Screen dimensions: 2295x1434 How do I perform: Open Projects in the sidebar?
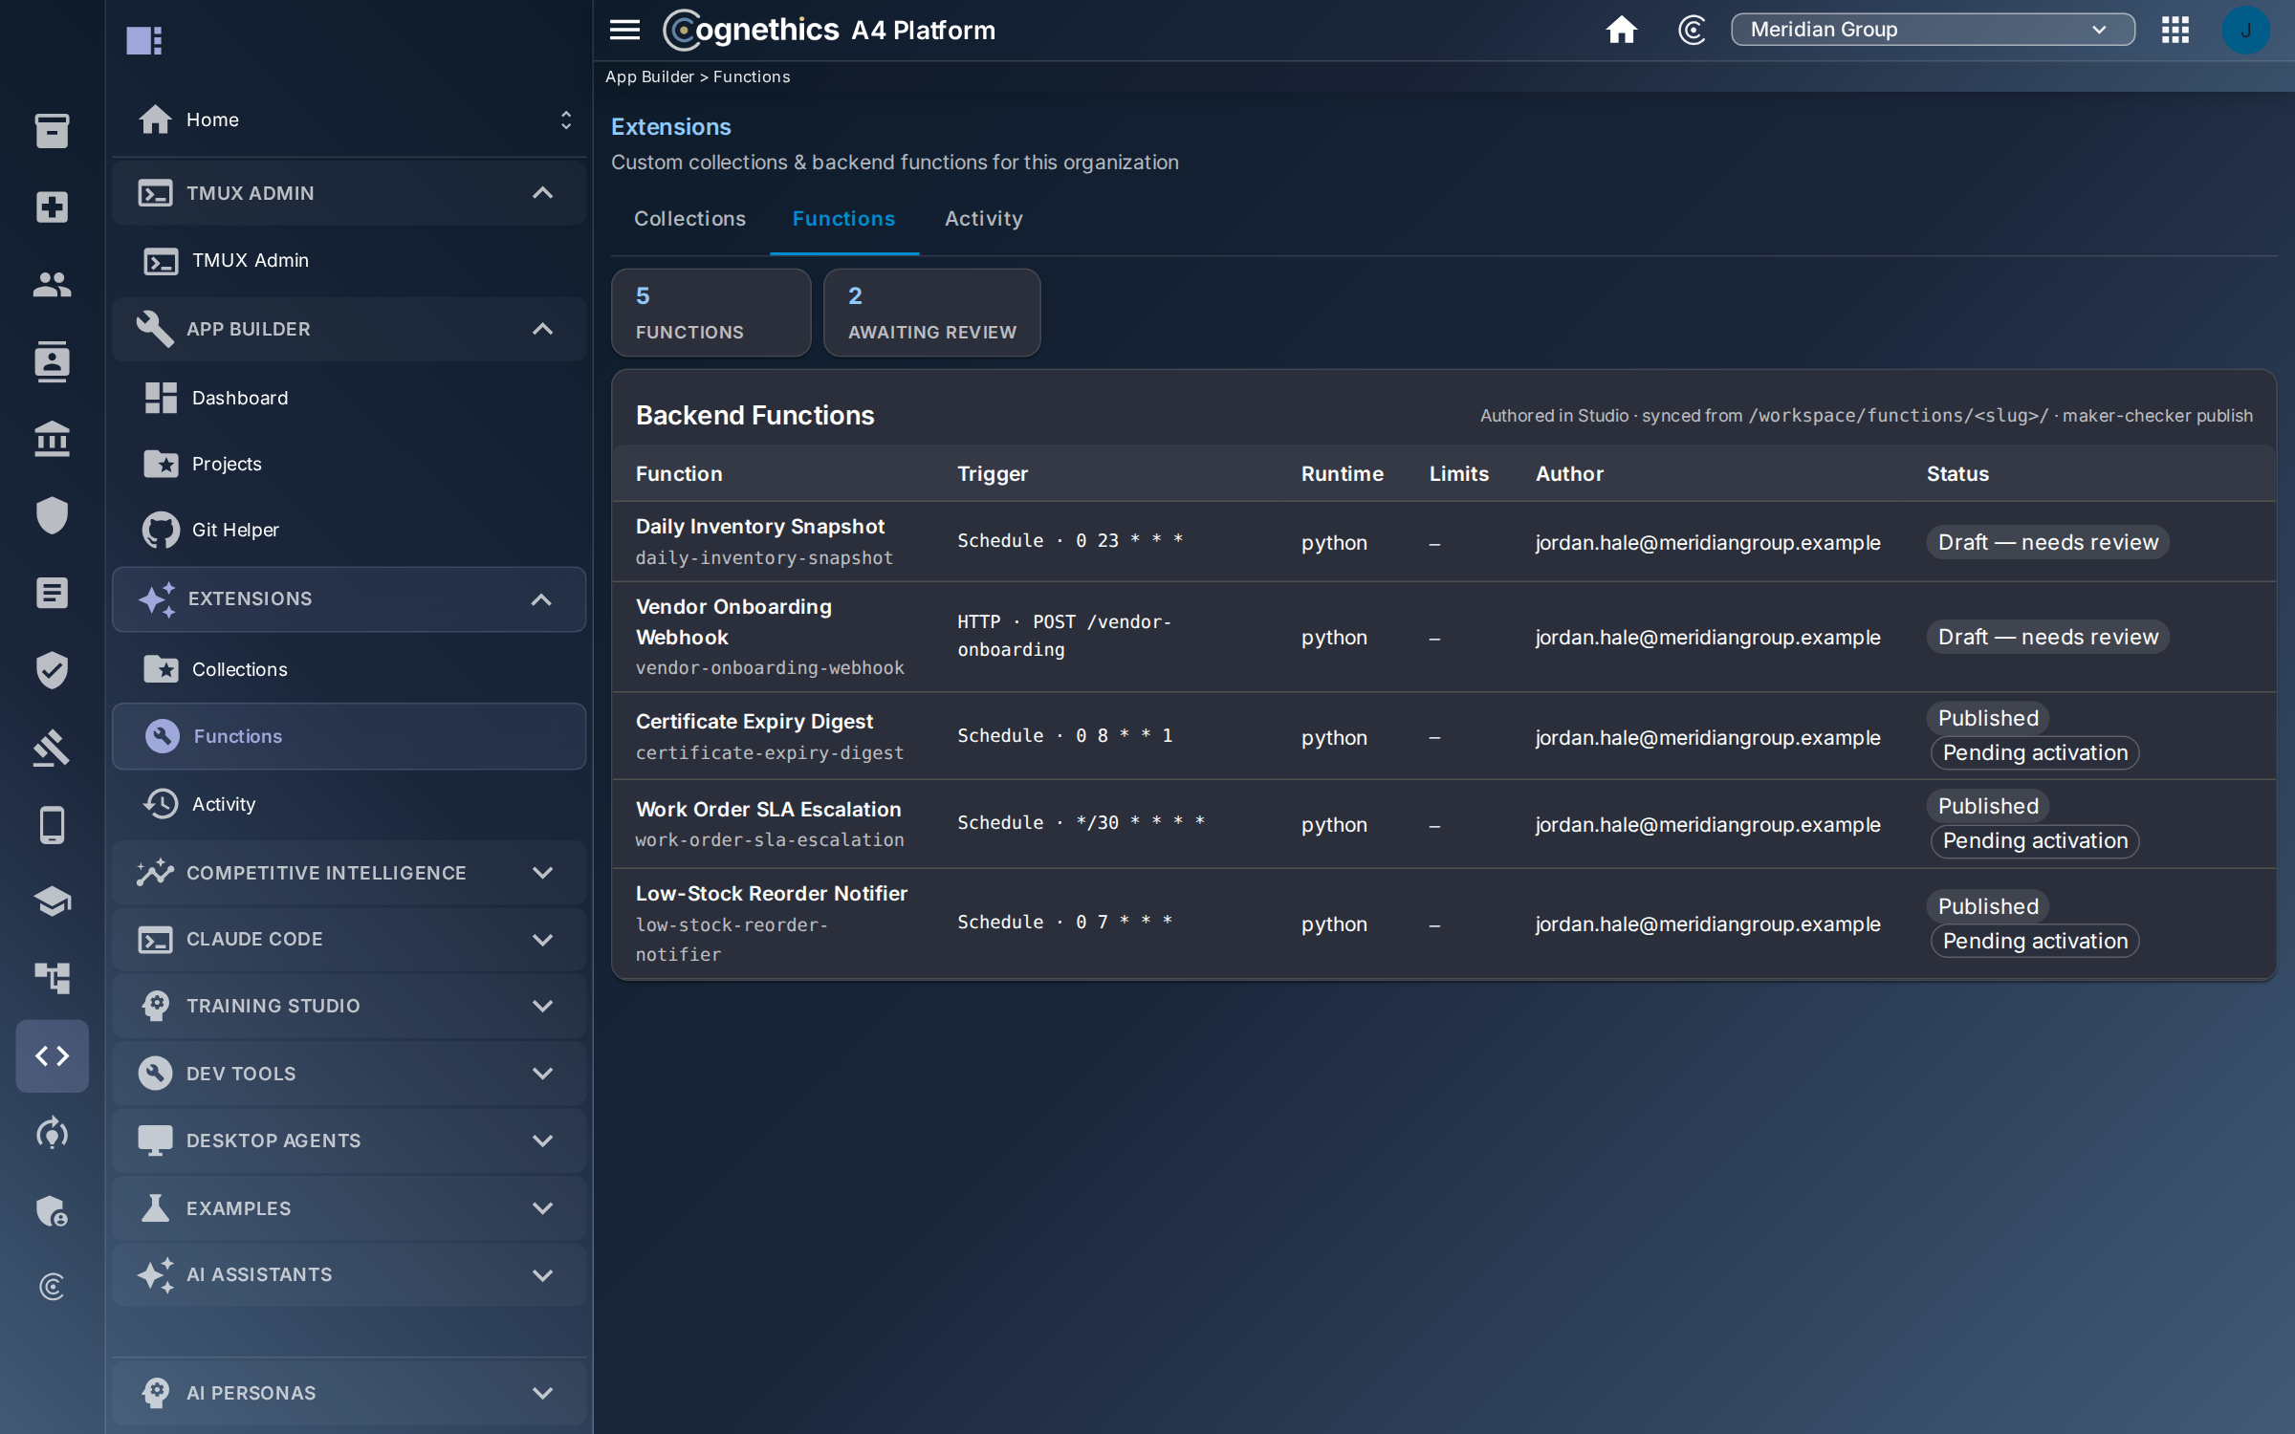[348, 464]
